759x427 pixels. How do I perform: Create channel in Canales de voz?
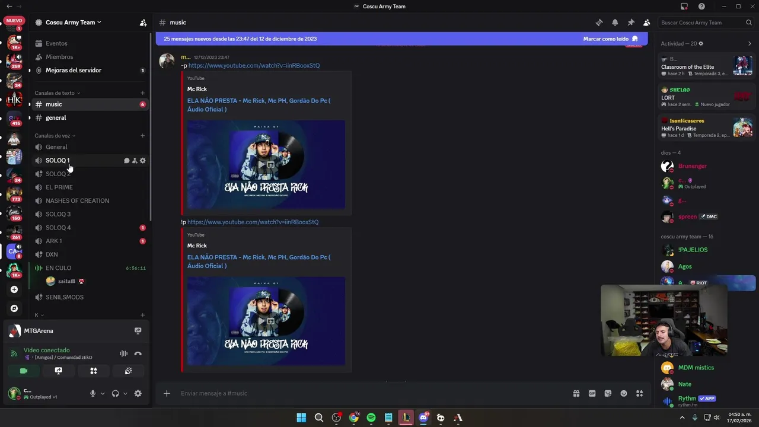pos(142,136)
